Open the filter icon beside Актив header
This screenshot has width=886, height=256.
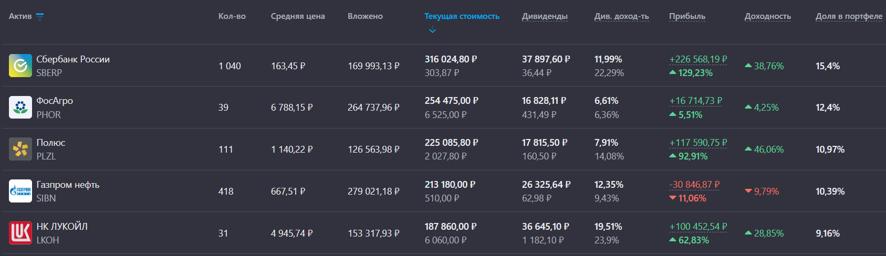[40, 16]
